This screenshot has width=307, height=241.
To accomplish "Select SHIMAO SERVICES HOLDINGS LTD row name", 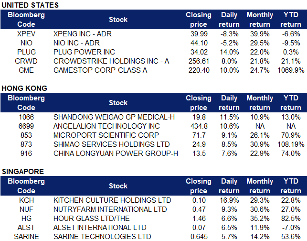I will click(111, 144).
